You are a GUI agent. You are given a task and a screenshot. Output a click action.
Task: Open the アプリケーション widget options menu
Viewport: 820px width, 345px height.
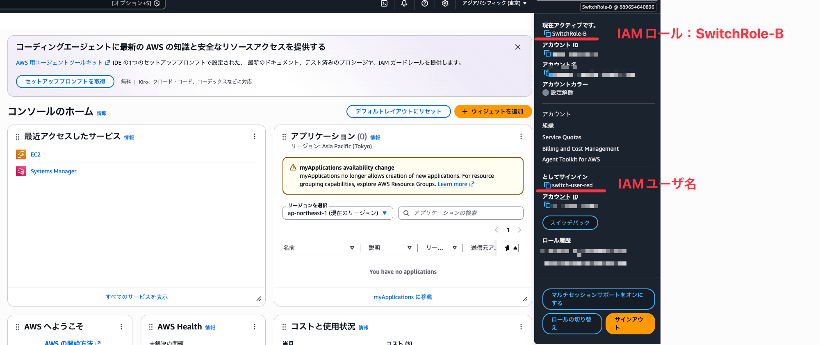click(521, 136)
